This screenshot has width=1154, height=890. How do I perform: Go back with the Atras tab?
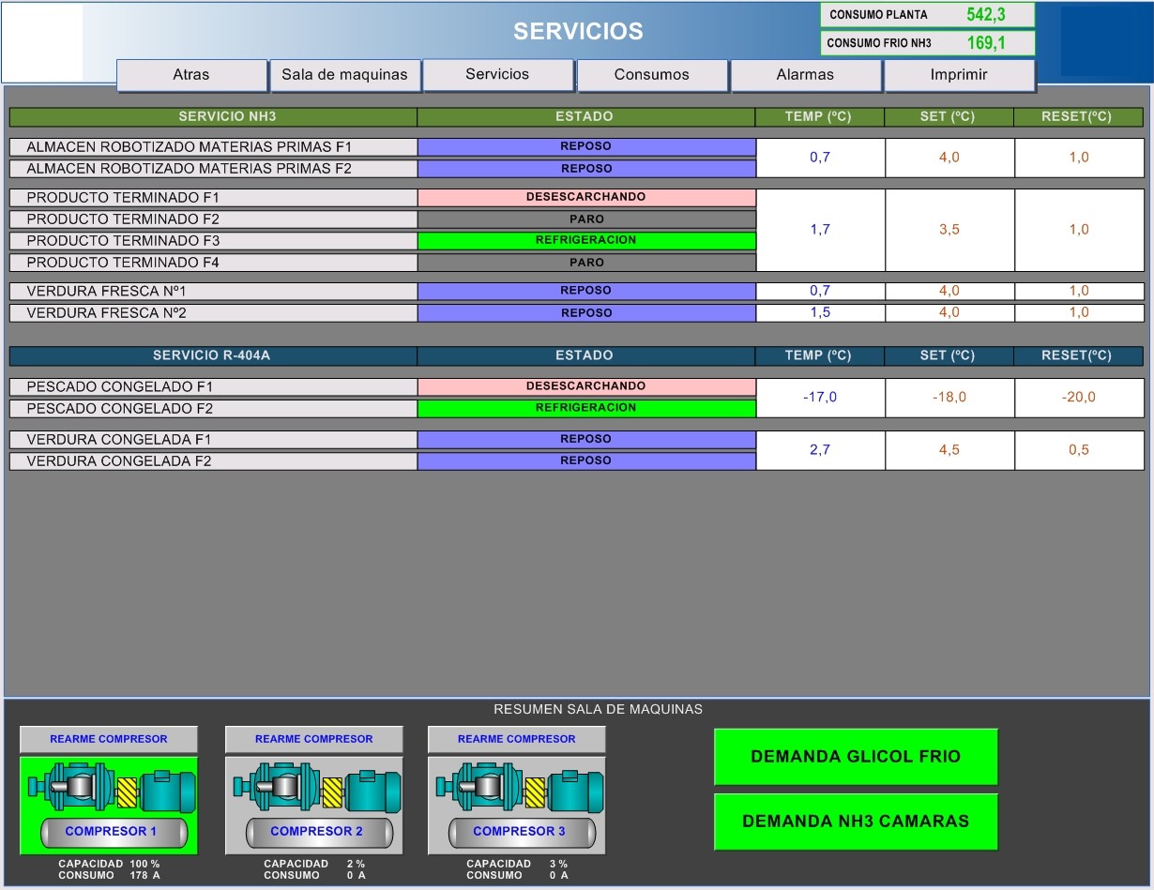tap(191, 75)
